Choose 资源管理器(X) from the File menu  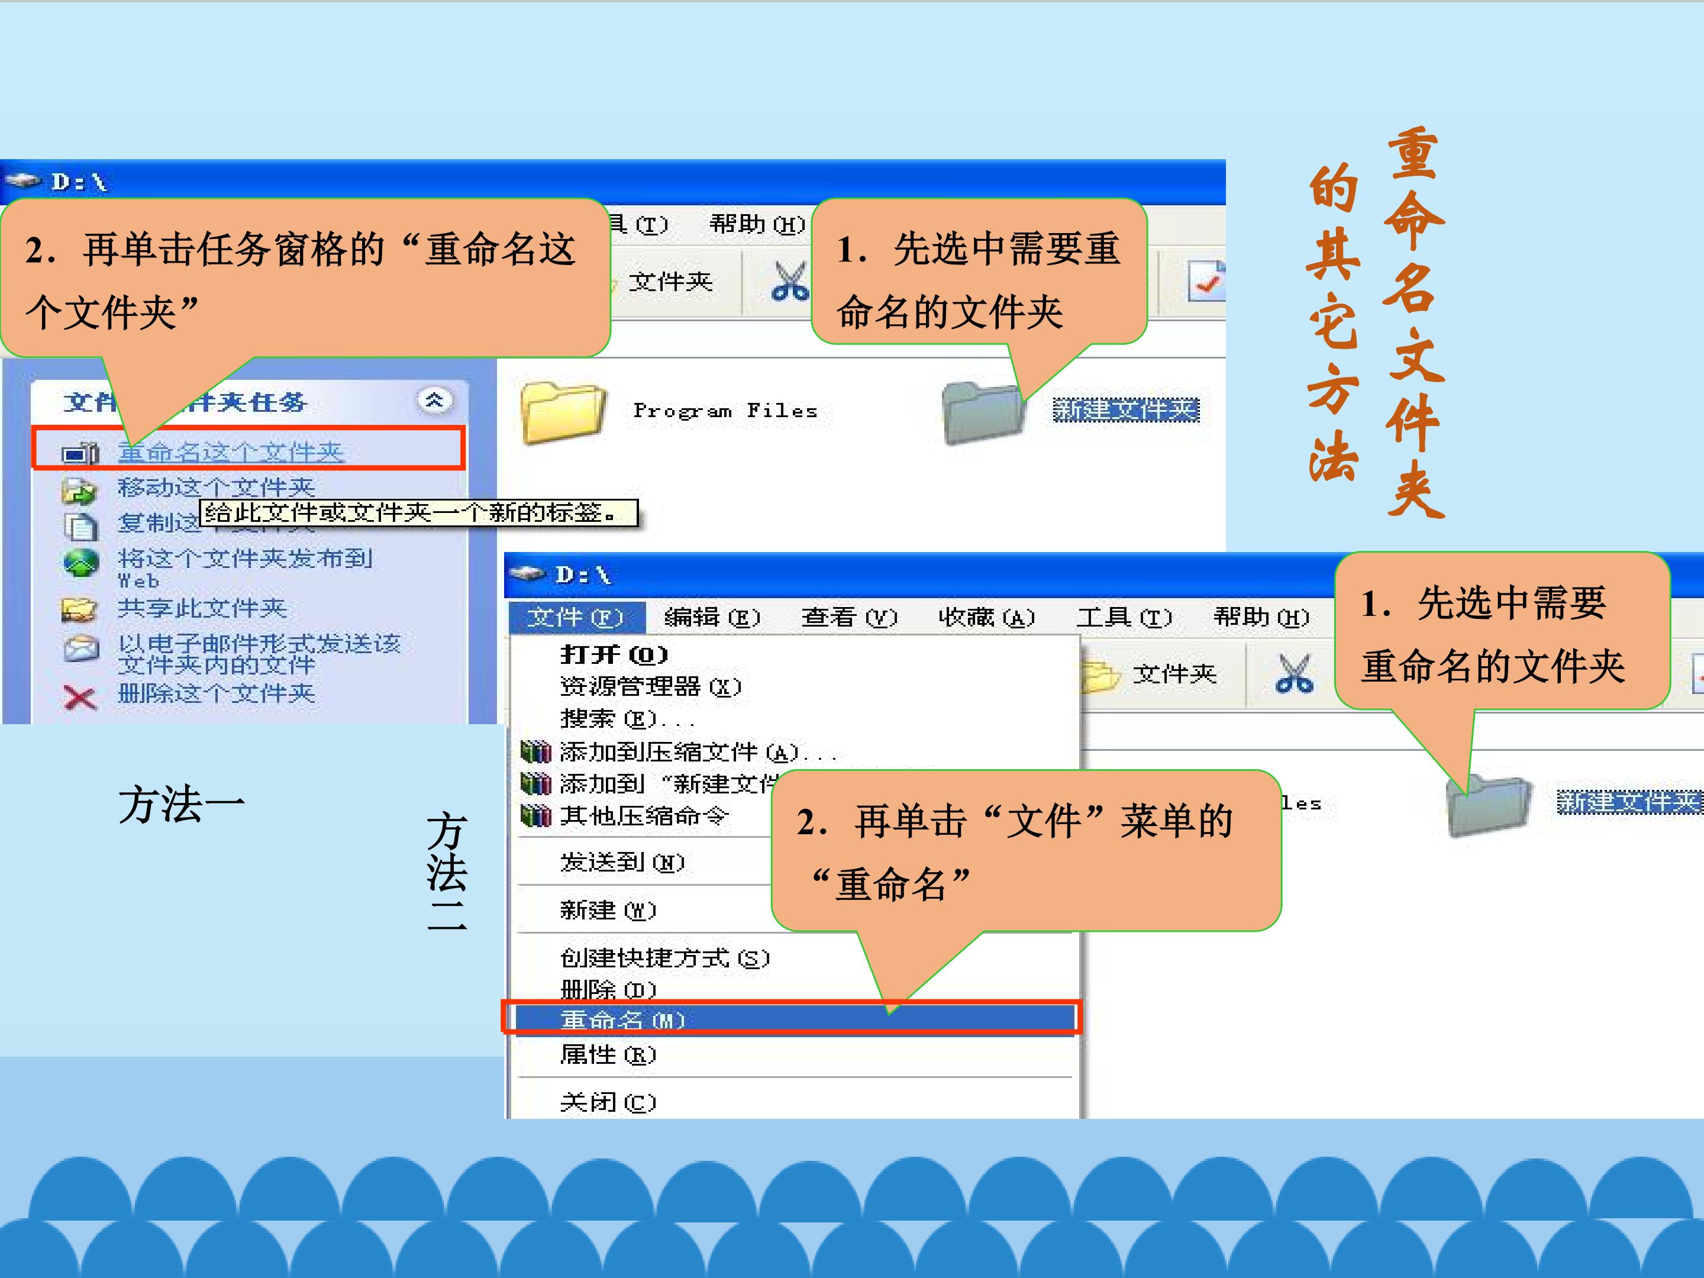[x=795, y=686]
